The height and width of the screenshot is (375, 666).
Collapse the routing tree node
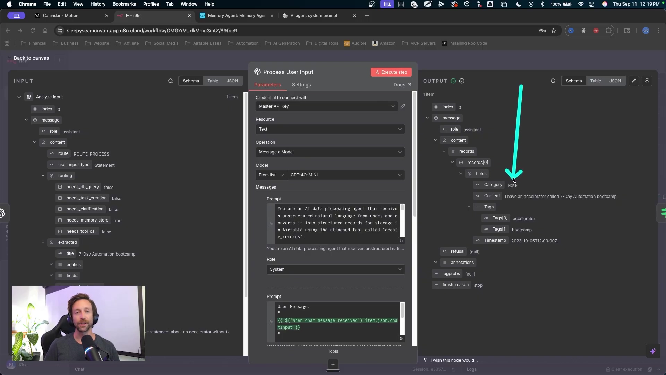(43, 176)
